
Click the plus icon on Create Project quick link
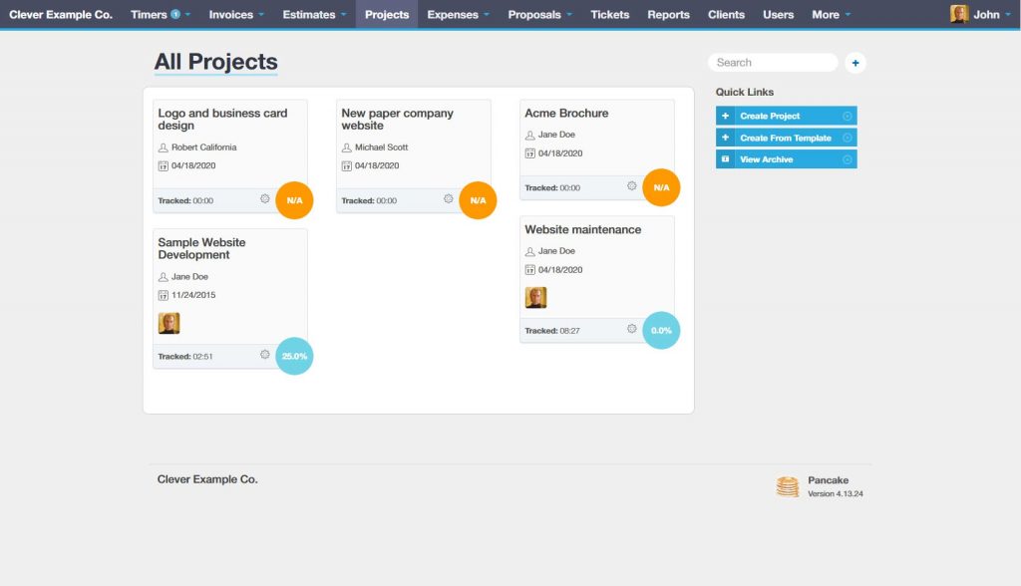(x=725, y=115)
